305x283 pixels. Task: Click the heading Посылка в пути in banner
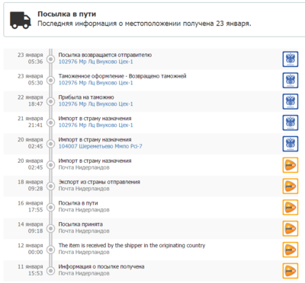coord(67,14)
